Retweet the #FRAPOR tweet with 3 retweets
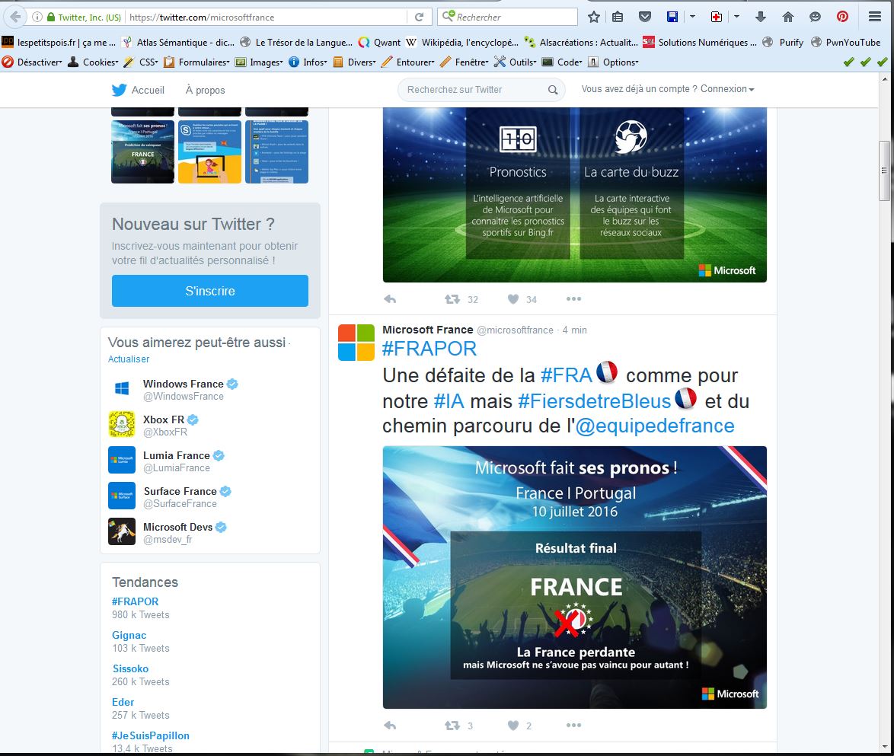This screenshot has height=756, width=894. pos(452,726)
